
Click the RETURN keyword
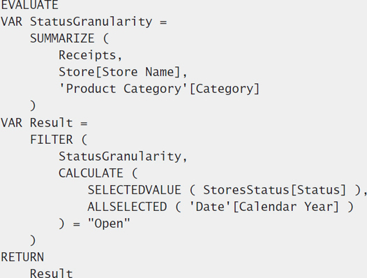pyautogui.click(x=22, y=257)
